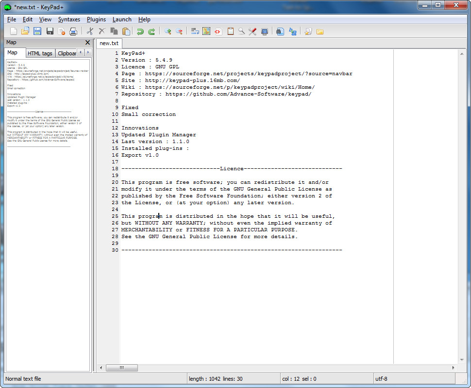
Task: Redo the last undone edit
Action: pos(151,31)
